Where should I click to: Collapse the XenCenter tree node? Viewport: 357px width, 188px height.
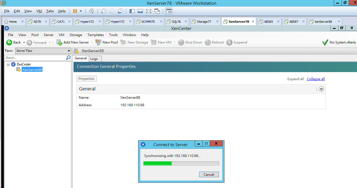coord(8,64)
